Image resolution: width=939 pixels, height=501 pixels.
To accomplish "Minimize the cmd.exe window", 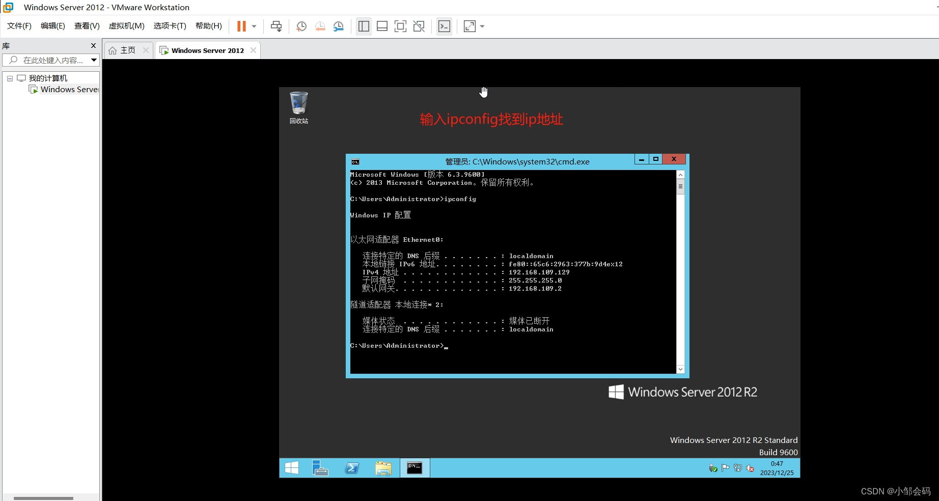I will tap(642, 159).
